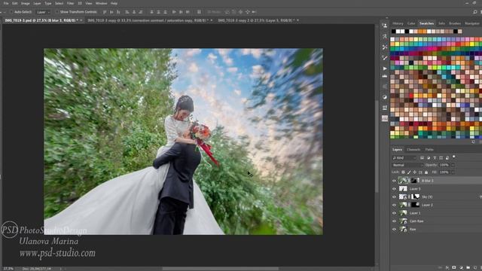Open the Adjustments panel circle icon
482x271 pixels.
click(385, 97)
